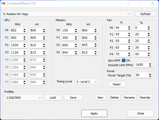Click the P7 label to enable GPU P7
The image size is (159, 120).
(7, 82)
